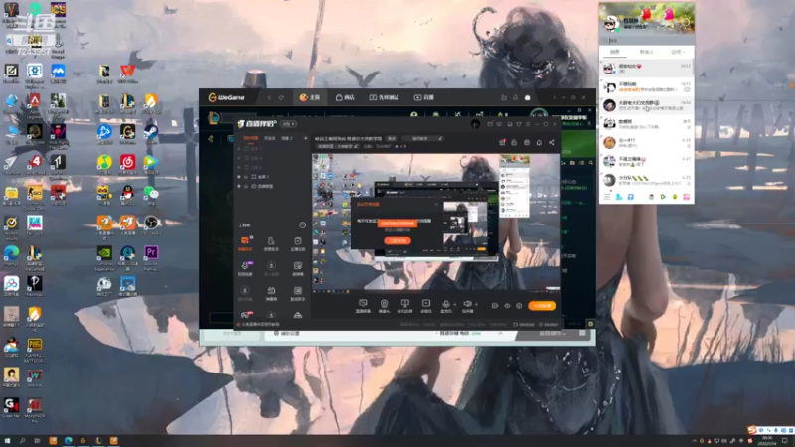Image resolution: width=795 pixels, height=447 pixels.
Task: Add a camera source from bottom toolbar
Action: pos(384,306)
